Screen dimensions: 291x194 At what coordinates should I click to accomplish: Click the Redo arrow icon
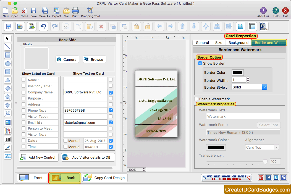click(x=55, y=26)
